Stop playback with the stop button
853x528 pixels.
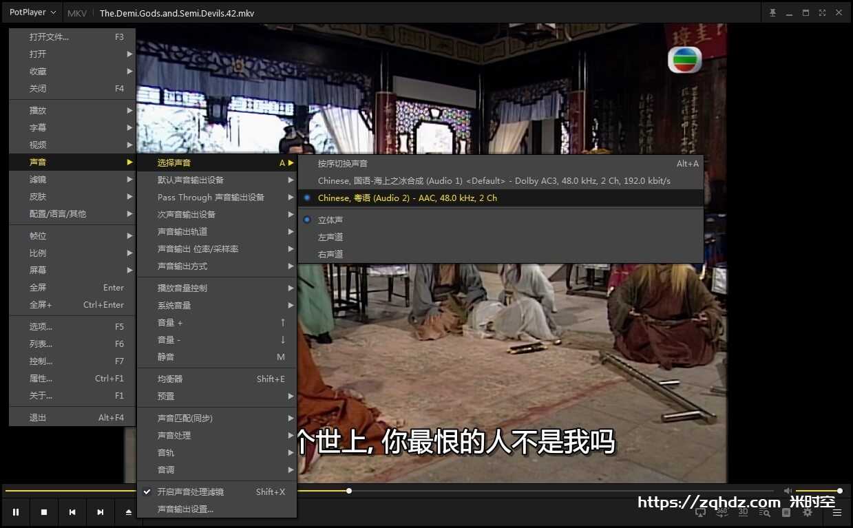pyautogui.click(x=44, y=512)
